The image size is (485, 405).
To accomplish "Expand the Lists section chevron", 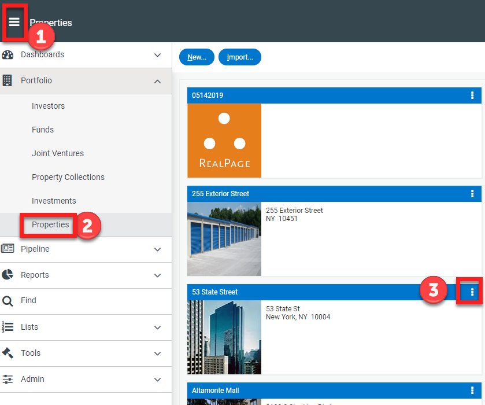I will [x=157, y=327].
